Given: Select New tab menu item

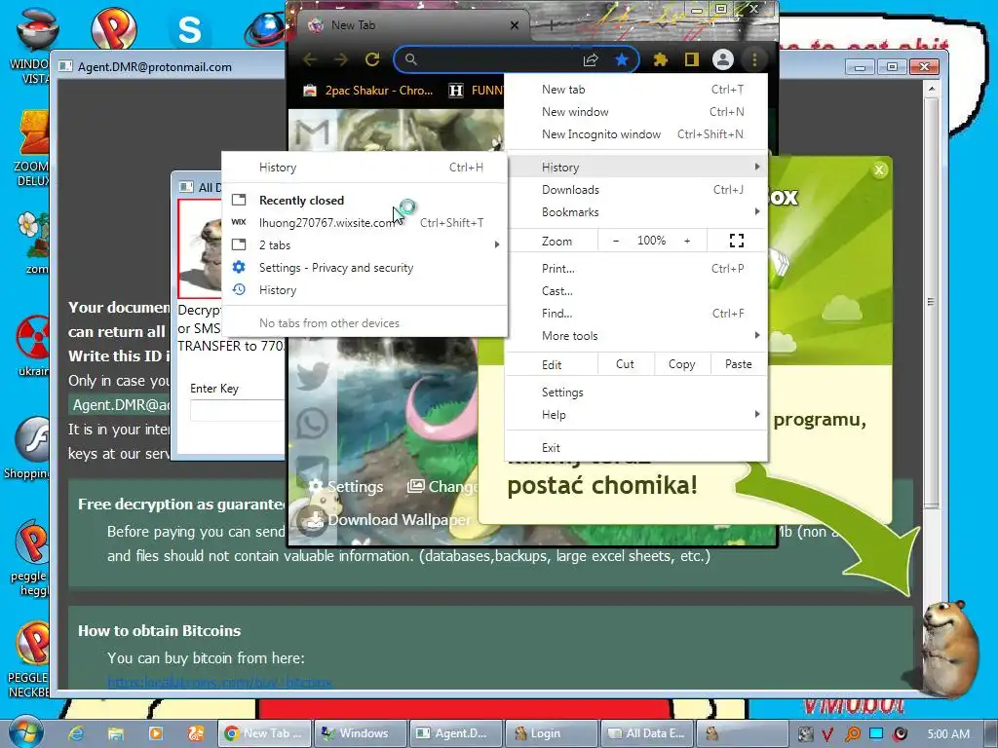Looking at the screenshot, I should (x=636, y=90).
